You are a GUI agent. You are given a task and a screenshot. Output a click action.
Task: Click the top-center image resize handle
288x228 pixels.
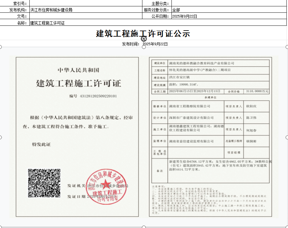tap(144, 47)
